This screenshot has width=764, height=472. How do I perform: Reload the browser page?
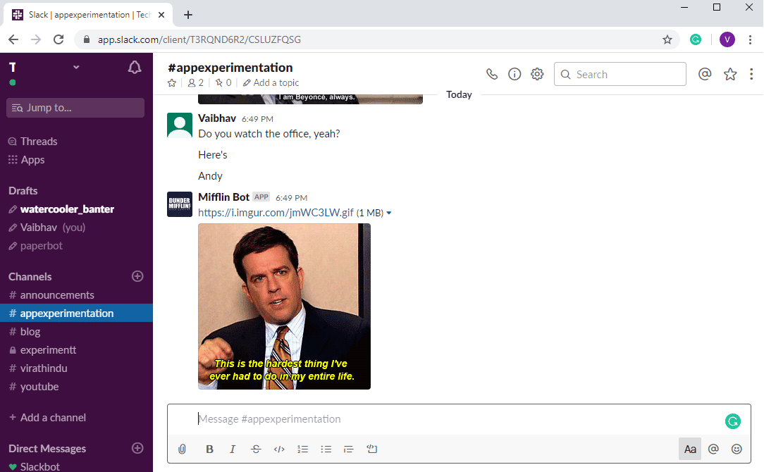click(x=58, y=39)
